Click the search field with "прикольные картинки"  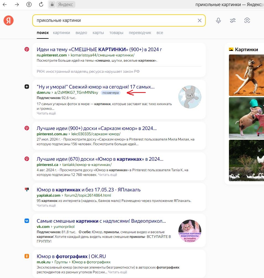115,20
